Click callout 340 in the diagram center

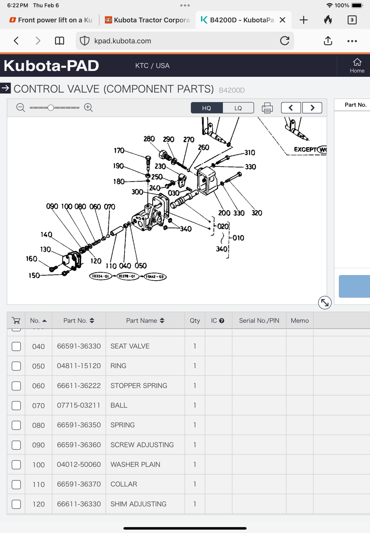coord(186,229)
